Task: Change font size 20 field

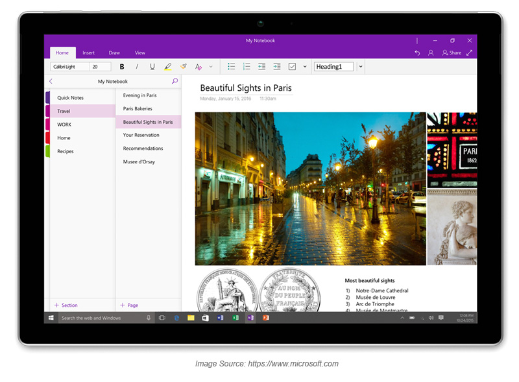Action: click(x=100, y=67)
